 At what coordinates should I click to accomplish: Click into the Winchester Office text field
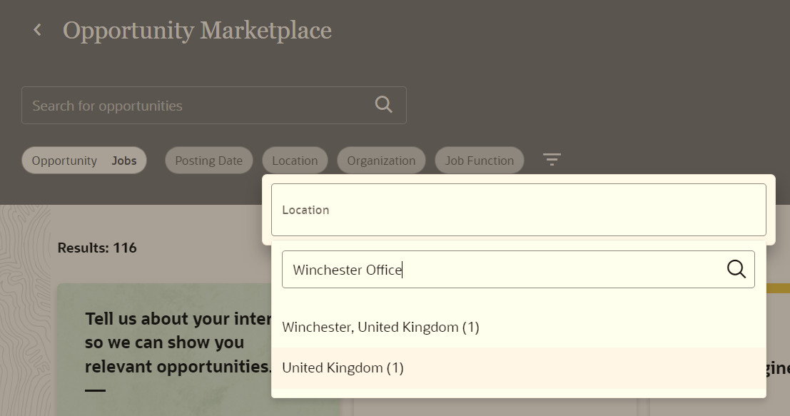pyautogui.click(x=504, y=270)
